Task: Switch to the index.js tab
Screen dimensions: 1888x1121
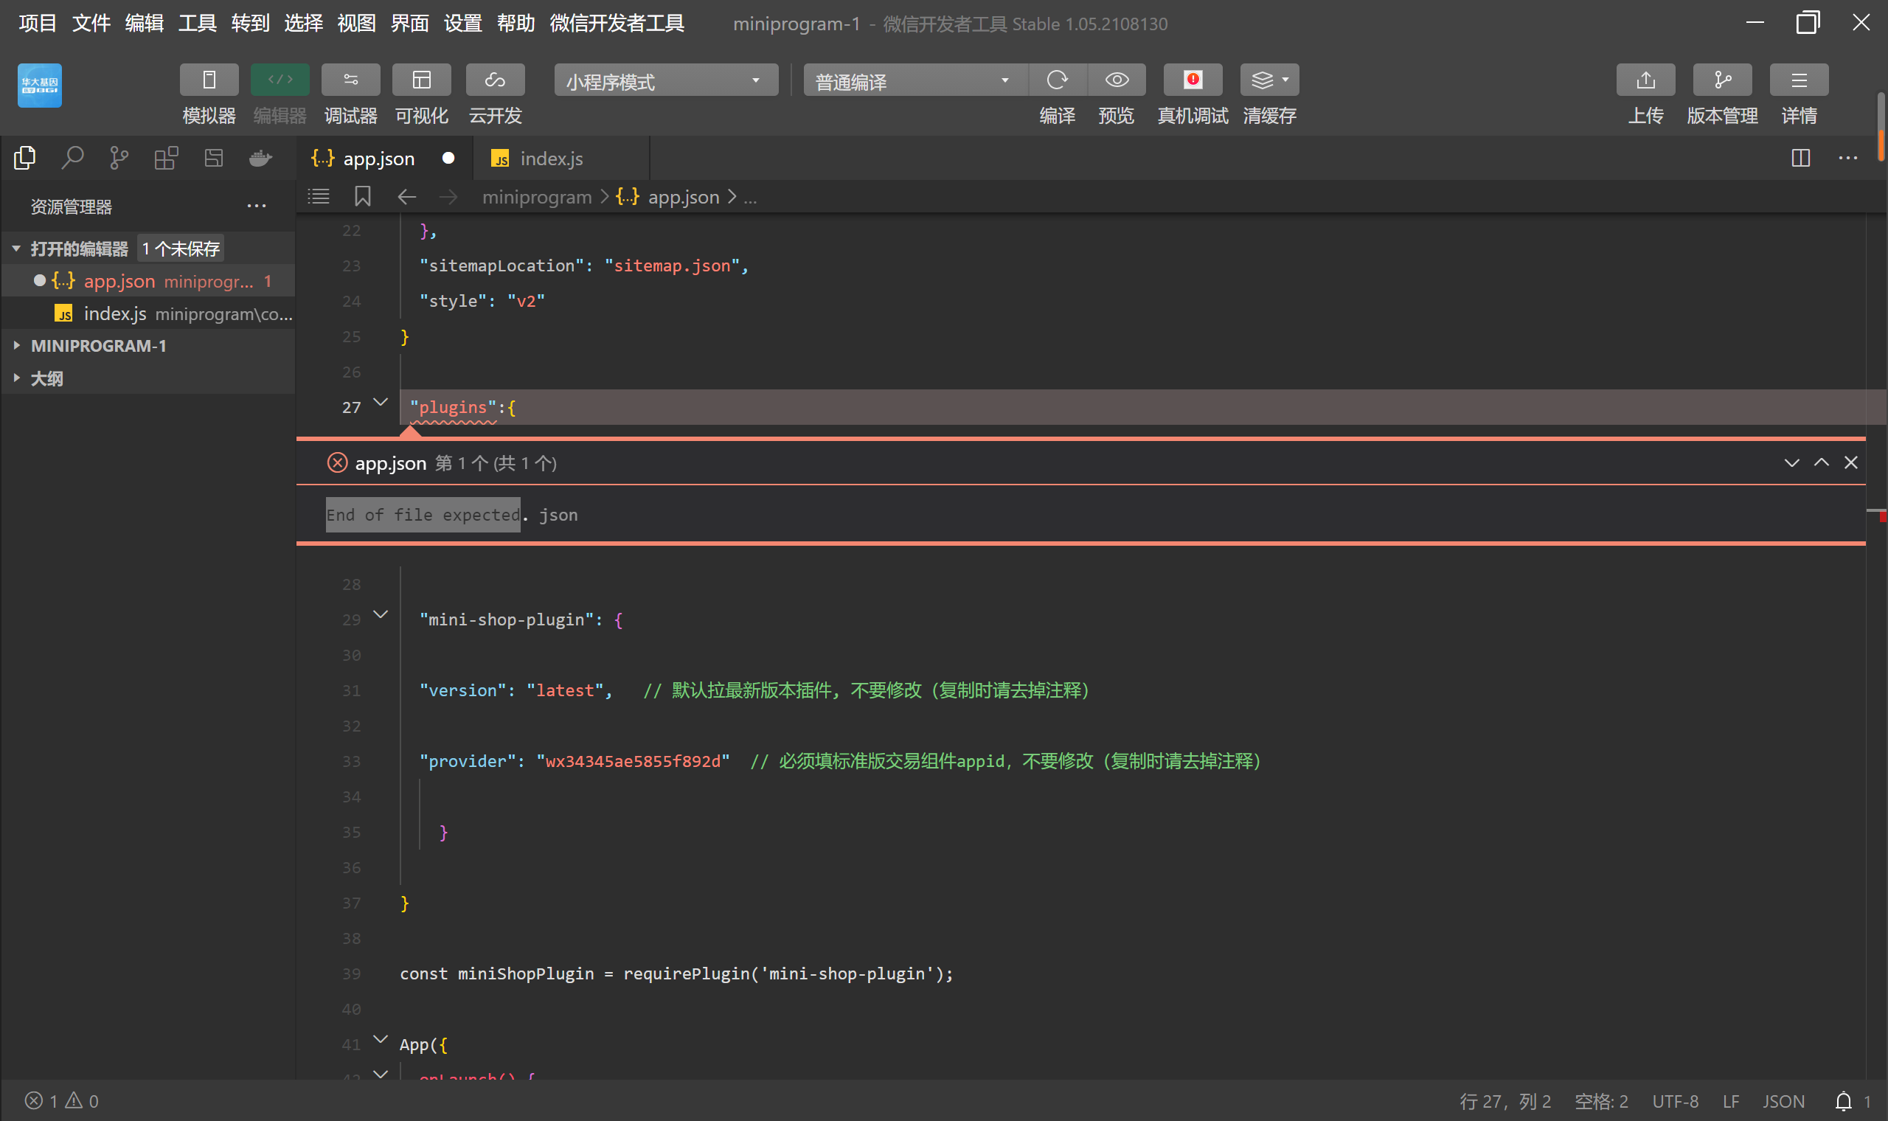Action: click(x=550, y=159)
